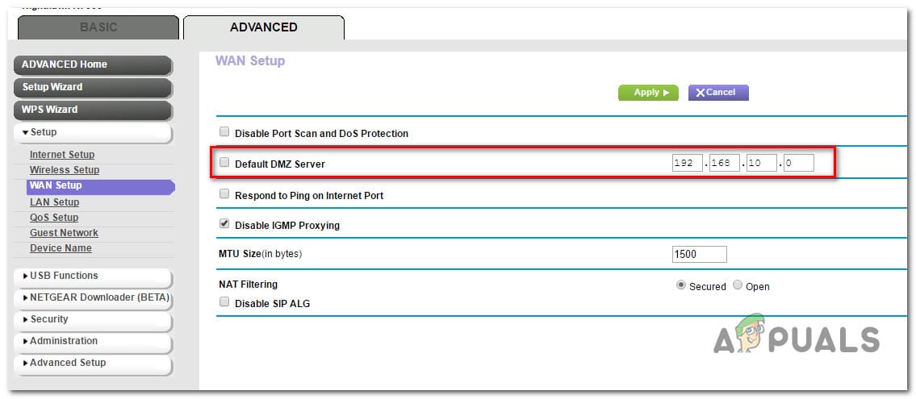Enable Respond to Ping on Internet Port
The width and height of the screenshot is (916, 399).
coord(224,194)
